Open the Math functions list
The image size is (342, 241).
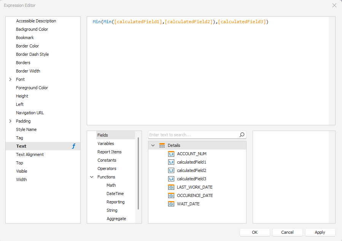tap(111, 185)
